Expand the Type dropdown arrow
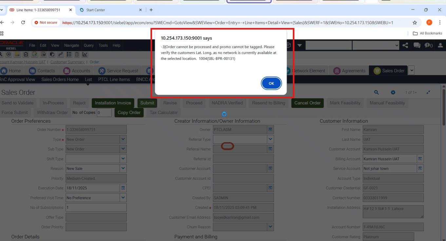Viewport: 446px width, 241px height. 123,139
